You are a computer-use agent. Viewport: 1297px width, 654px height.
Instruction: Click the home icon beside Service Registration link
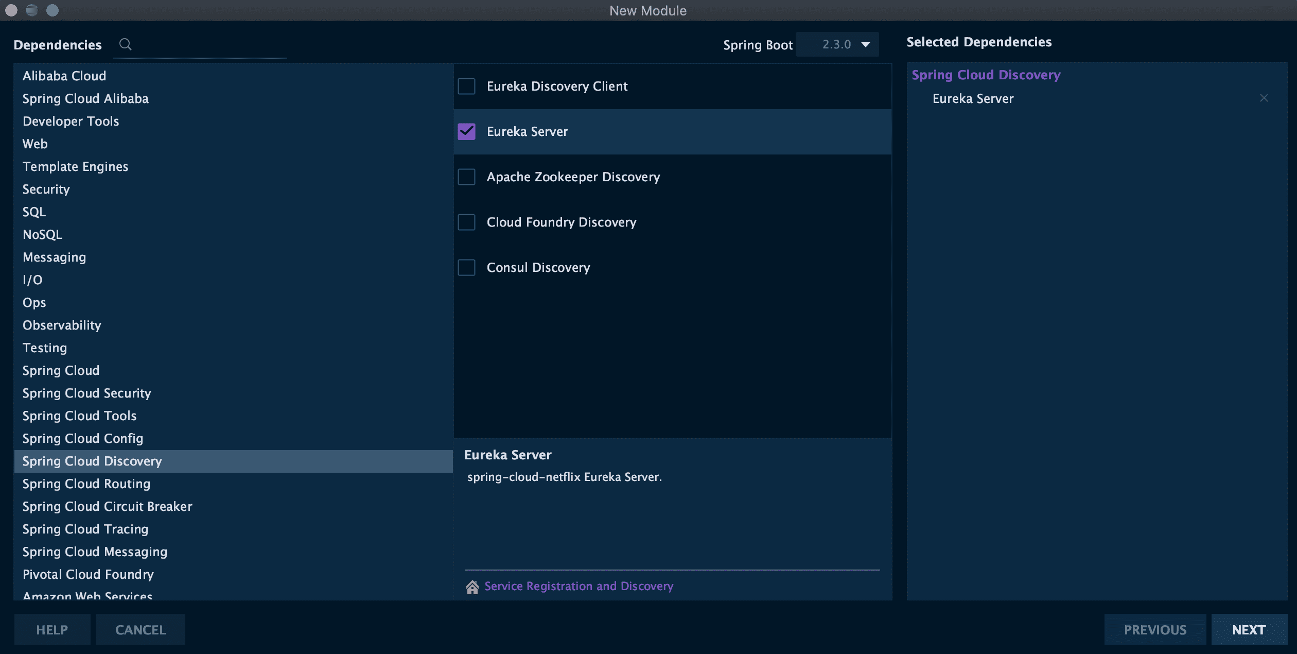pyautogui.click(x=472, y=587)
